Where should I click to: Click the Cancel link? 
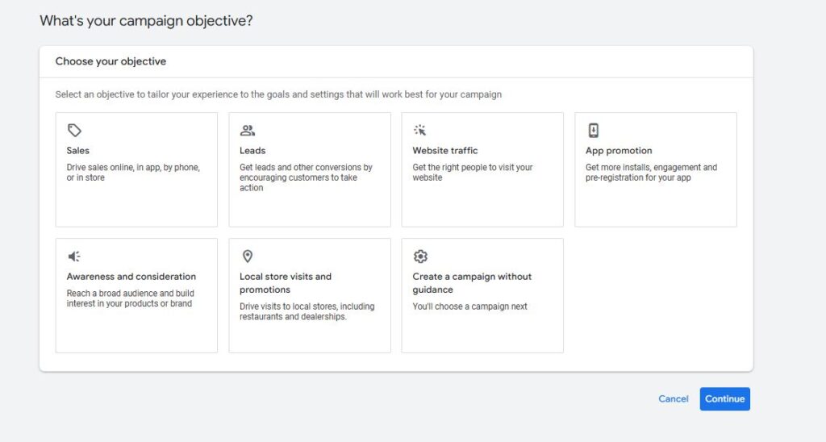(x=674, y=399)
